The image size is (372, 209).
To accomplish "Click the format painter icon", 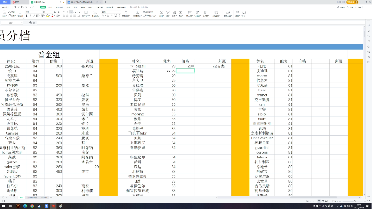I will (x=20, y=13).
